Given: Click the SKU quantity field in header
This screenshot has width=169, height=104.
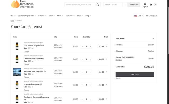Looking at the screenshot, I should (125, 5).
